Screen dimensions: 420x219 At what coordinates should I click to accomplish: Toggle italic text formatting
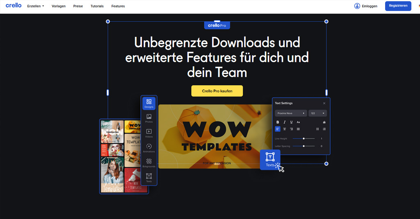tap(285, 122)
